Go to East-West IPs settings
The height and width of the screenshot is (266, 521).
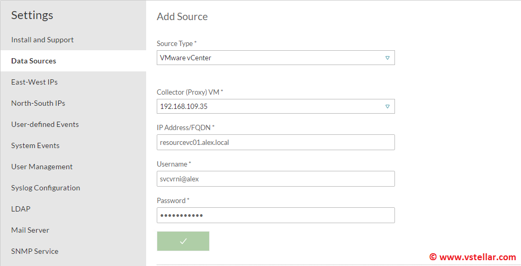point(34,82)
